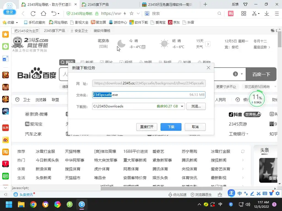Click the skin/shirt icon in title bar
282x211 pixels.
245,4
